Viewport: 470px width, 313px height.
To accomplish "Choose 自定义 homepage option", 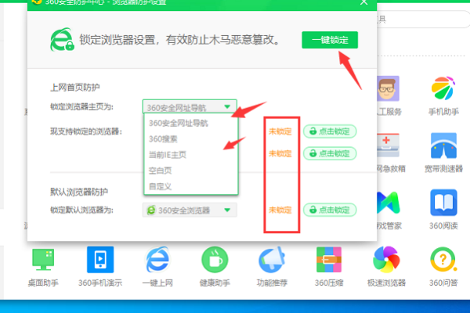I will pyautogui.click(x=160, y=186).
